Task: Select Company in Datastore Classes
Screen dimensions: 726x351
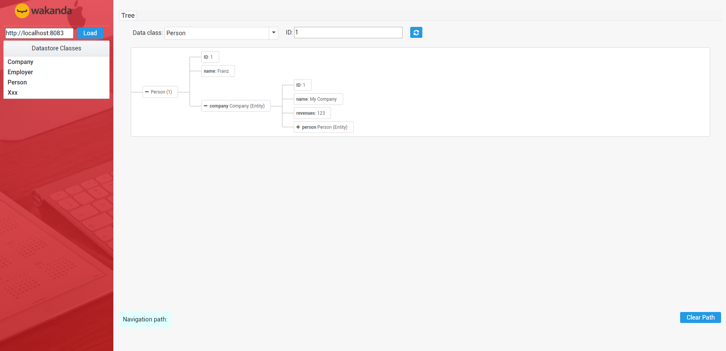Action: click(20, 62)
